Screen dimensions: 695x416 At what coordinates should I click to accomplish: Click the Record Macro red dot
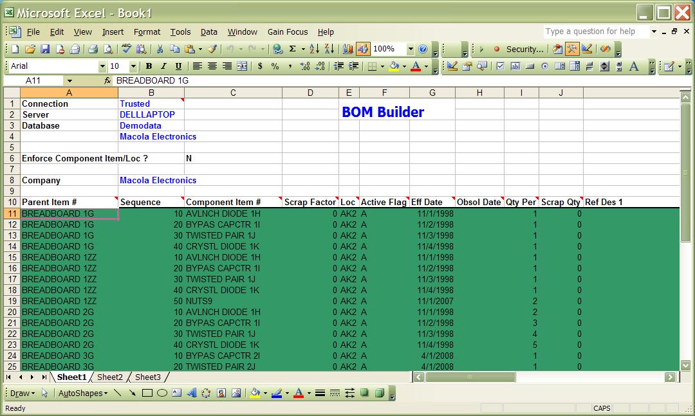point(497,49)
